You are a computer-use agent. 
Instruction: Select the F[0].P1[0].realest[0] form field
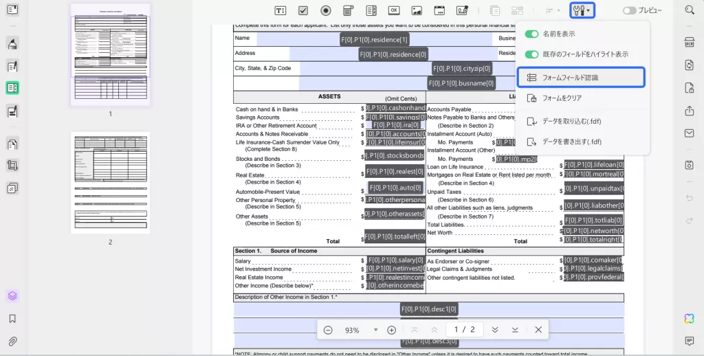tap(395, 172)
